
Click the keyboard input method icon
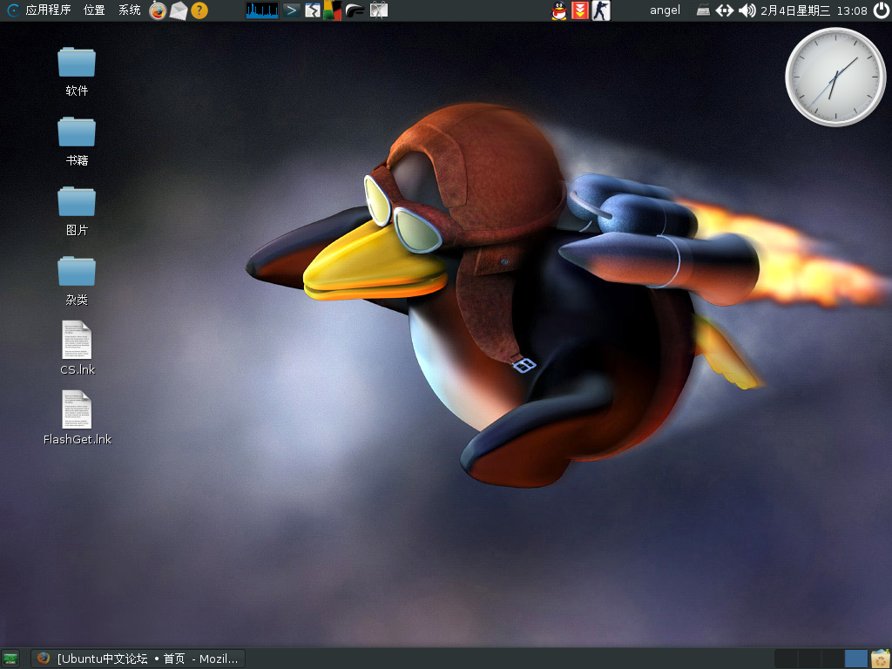click(703, 10)
